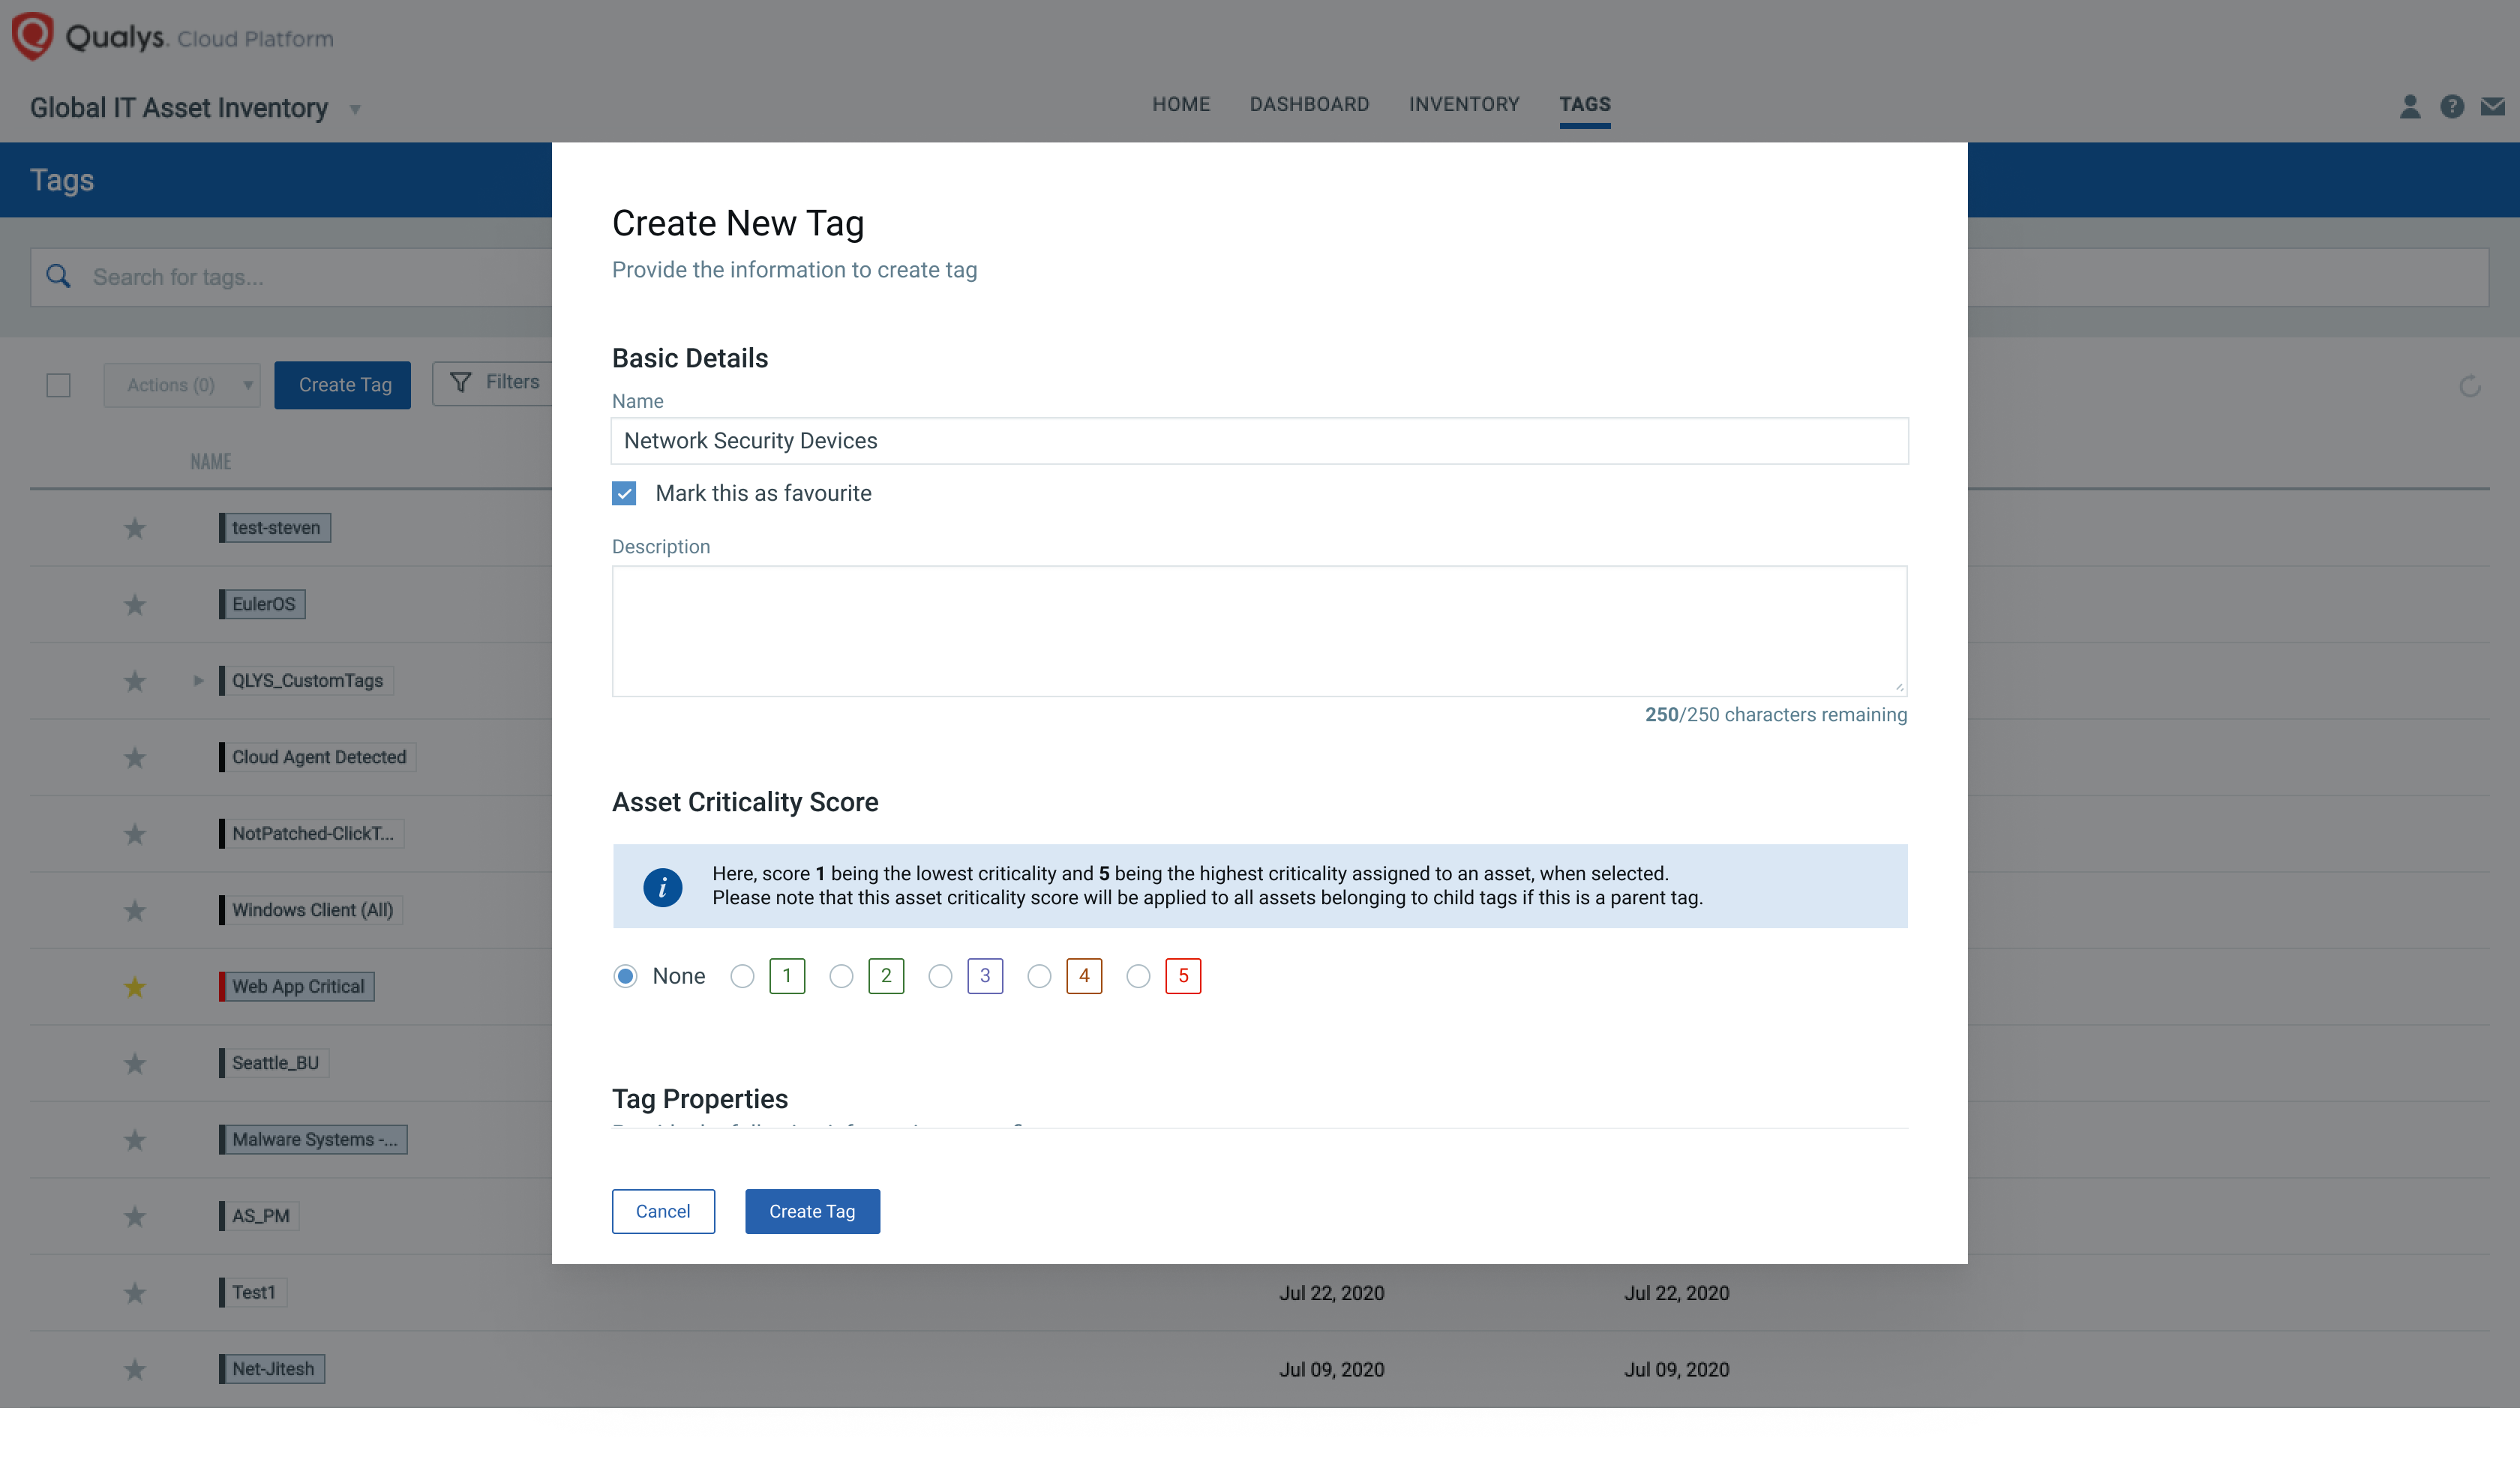Viewport: 2520px width, 1465px height.
Task: Star the Cloud Agent Detected tag
Action: tap(135, 757)
